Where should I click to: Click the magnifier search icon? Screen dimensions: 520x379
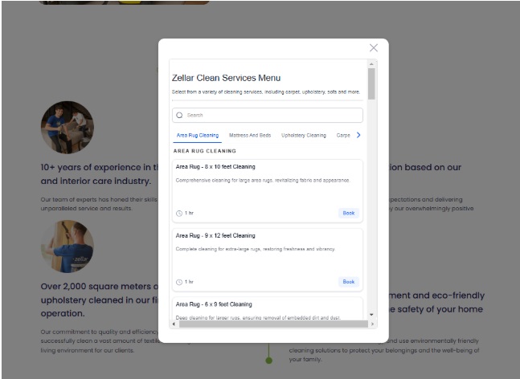pos(179,115)
